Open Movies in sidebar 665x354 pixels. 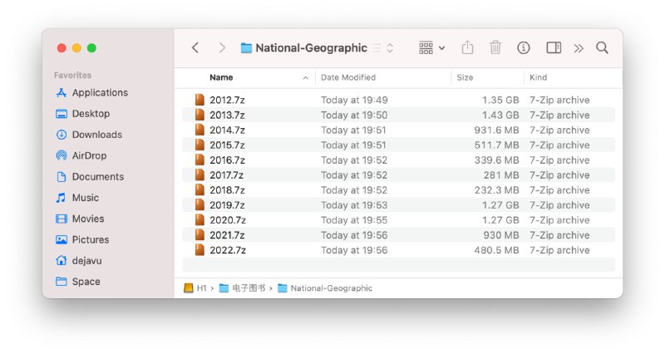tap(80, 219)
